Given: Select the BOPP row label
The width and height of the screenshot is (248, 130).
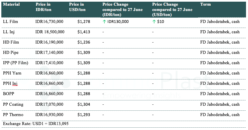Looking at the screenshot, I should coord(9,94).
